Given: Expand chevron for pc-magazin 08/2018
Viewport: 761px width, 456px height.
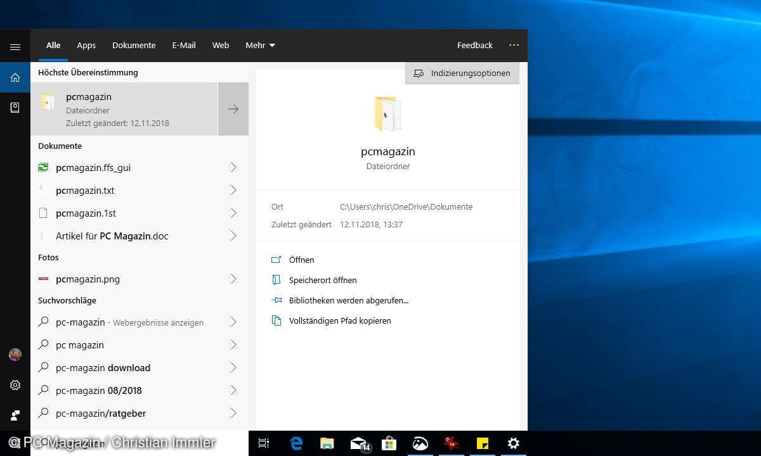Looking at the screenshot, I should tap(233, 390).
